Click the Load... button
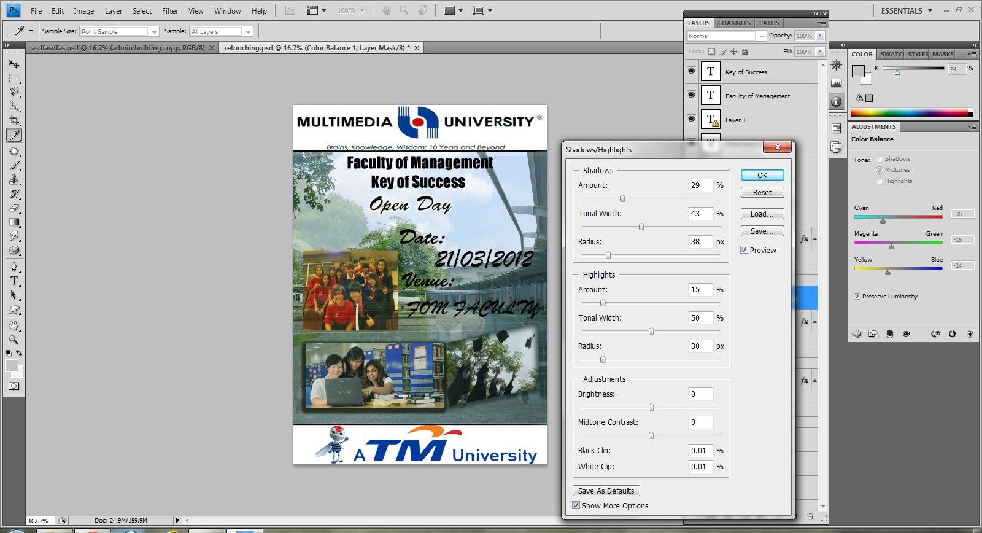Screen dimensions: 982x533 coord(762,214)
